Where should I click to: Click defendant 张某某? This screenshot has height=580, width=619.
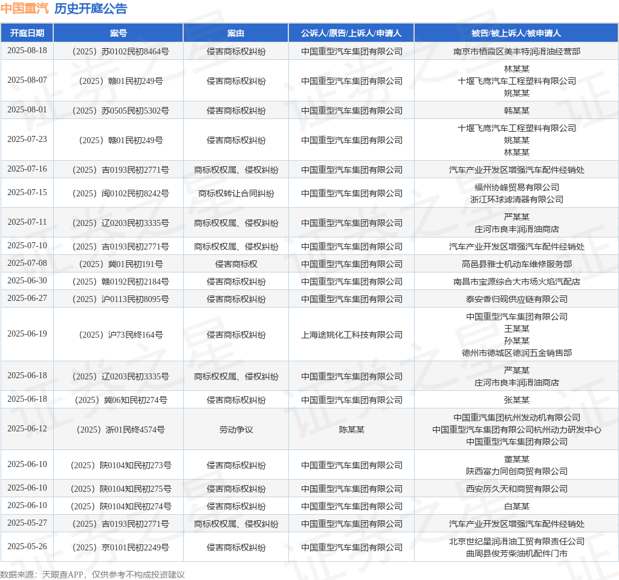click(516, 401)
